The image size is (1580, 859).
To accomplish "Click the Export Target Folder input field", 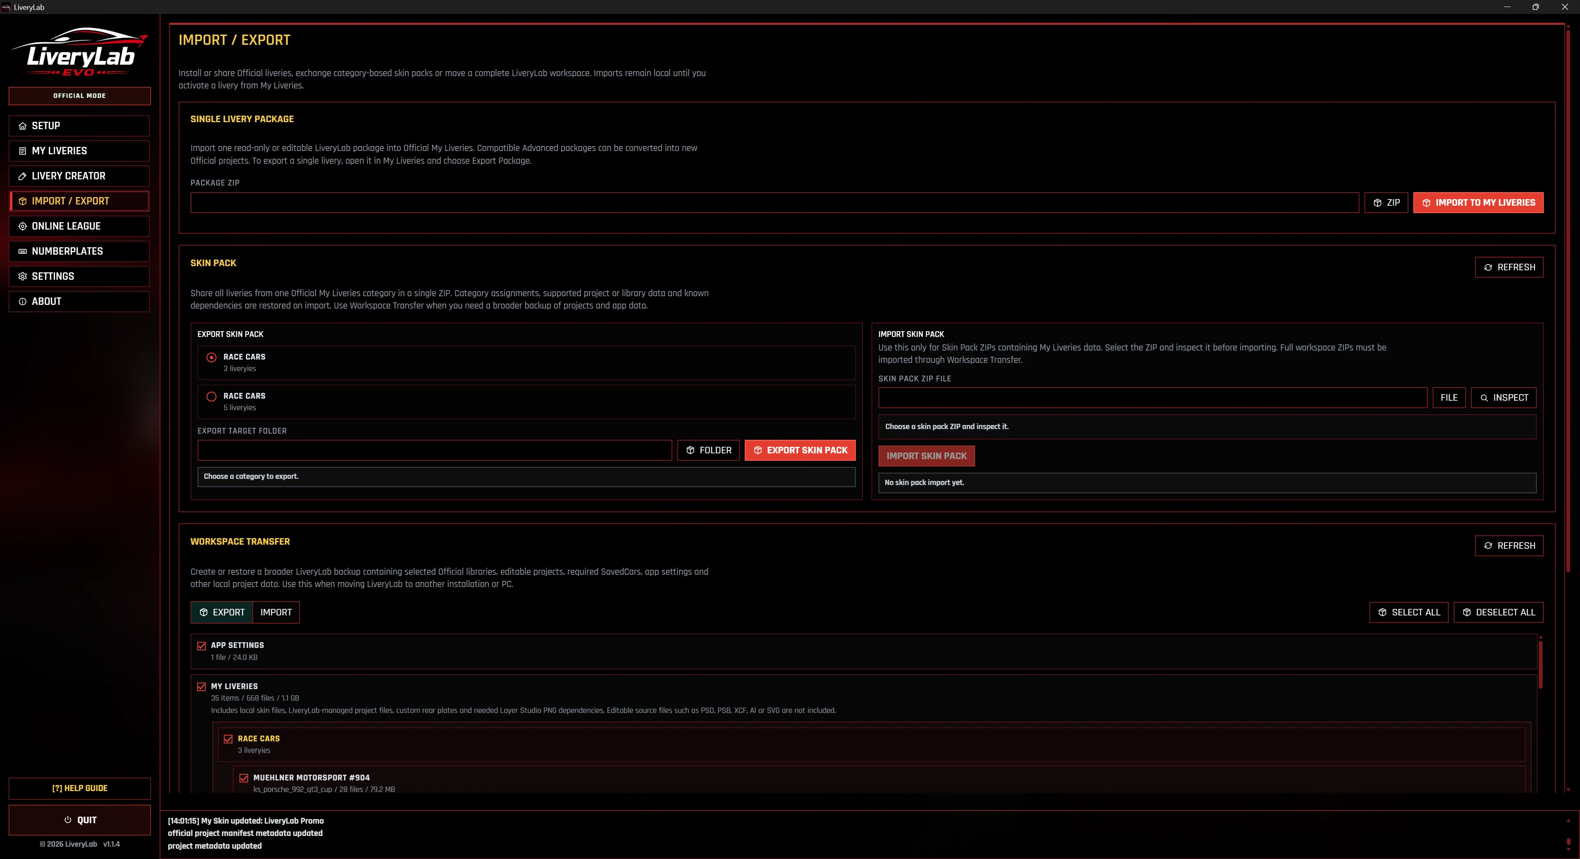I will pyautogui.click(x=434, y=450).
